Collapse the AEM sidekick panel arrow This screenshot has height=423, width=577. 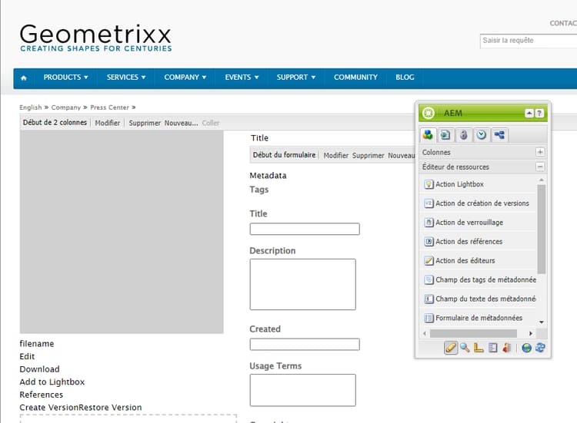pyautogui.click(x=529, y=113)
